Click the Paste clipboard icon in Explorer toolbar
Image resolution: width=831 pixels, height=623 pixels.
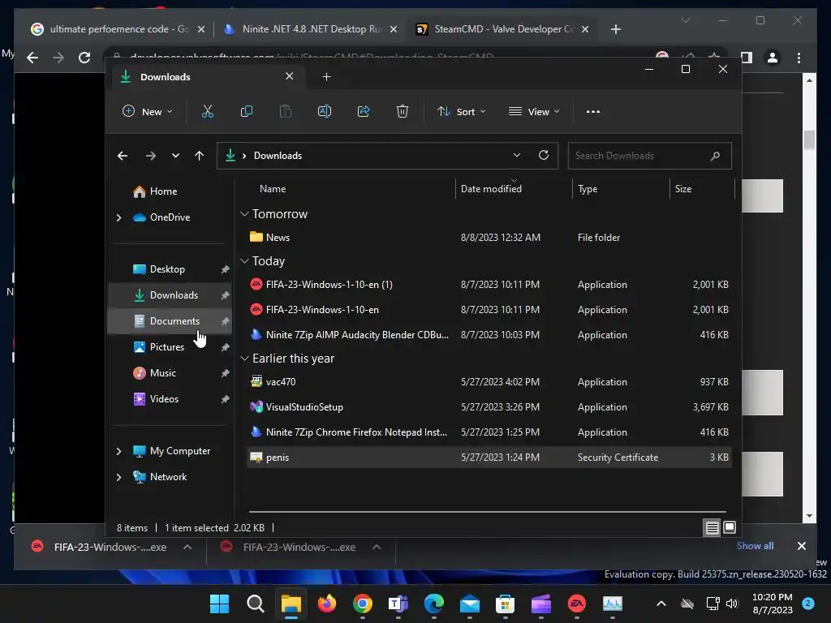285,111
